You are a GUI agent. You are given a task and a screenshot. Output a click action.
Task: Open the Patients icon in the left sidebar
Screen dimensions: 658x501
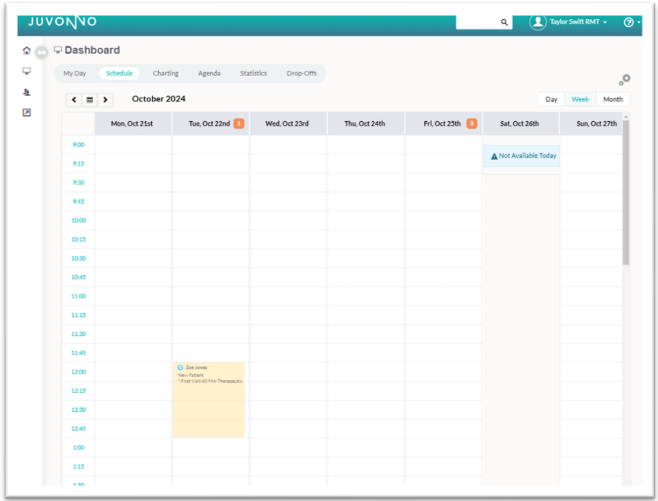[x=26, y=92]
